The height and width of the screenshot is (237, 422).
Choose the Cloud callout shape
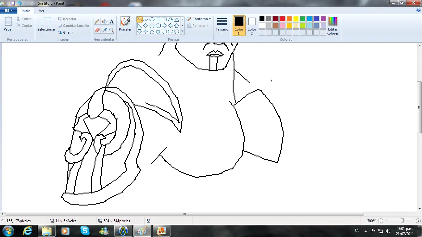[x=177, y=31]
